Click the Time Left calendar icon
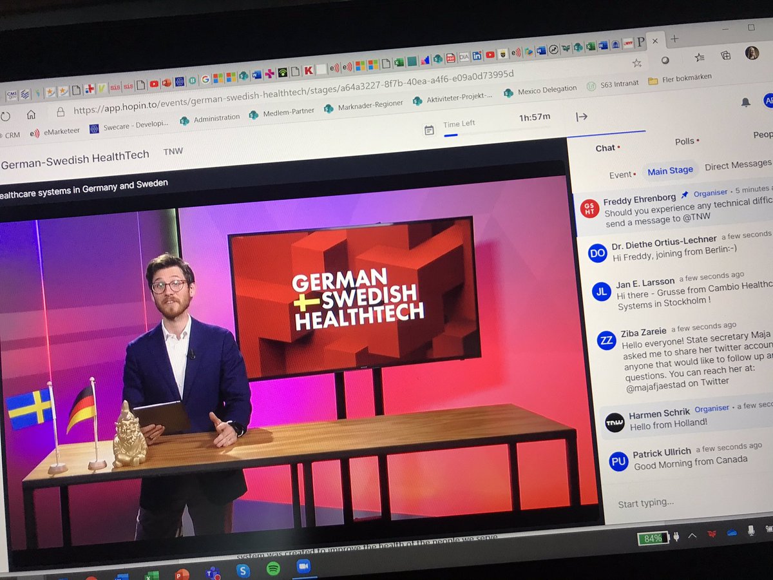Image resolution: width=773 pixels, height=580 pixels. coord(429,130)
